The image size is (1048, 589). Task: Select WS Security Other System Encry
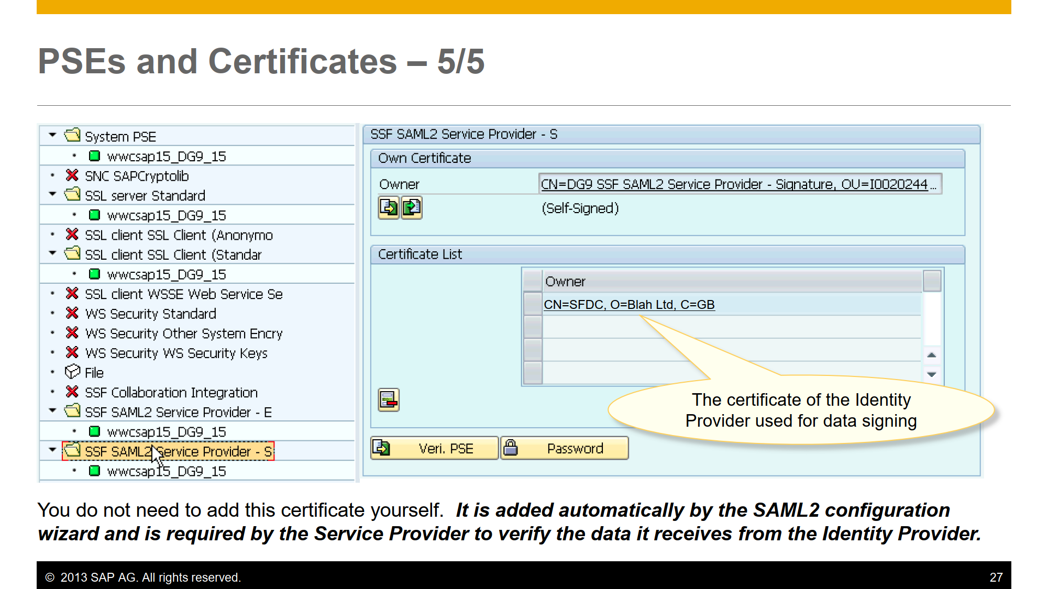point(184,334)
